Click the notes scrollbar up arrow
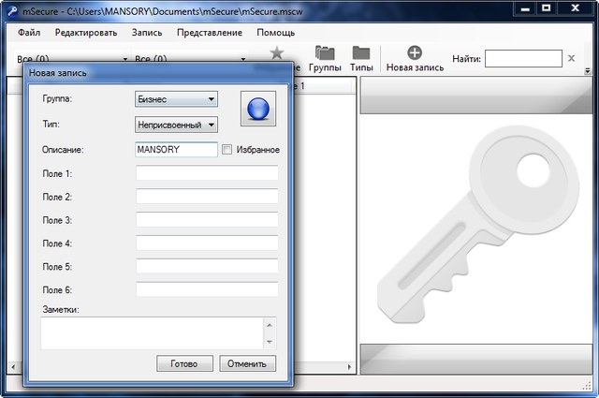Image resolution: width=599 pixels, height=398 pixels. 270,325
